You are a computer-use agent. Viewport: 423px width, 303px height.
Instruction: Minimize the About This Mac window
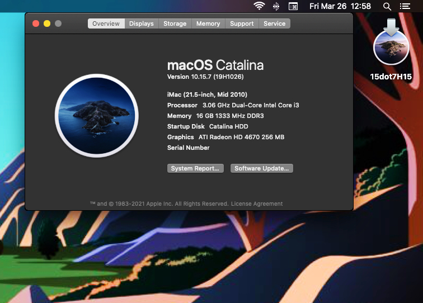(x=47, y=23)
